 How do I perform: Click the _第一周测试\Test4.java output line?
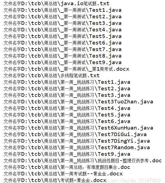pyautogui.click(x=62, y=30)
